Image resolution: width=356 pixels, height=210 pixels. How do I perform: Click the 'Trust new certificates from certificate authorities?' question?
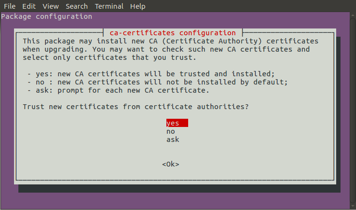point(136,107)
